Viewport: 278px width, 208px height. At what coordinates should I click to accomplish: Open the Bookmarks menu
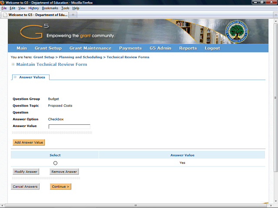50,8
